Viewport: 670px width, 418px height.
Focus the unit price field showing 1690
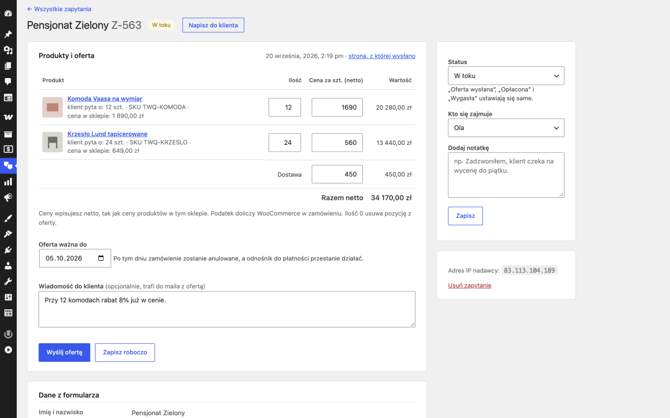pos(337,108)
